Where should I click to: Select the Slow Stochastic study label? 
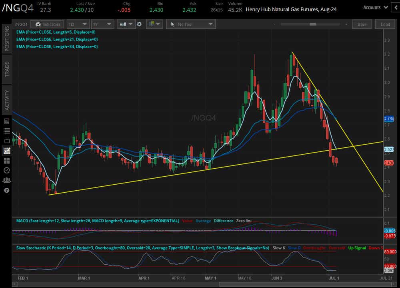click(143, 248)
